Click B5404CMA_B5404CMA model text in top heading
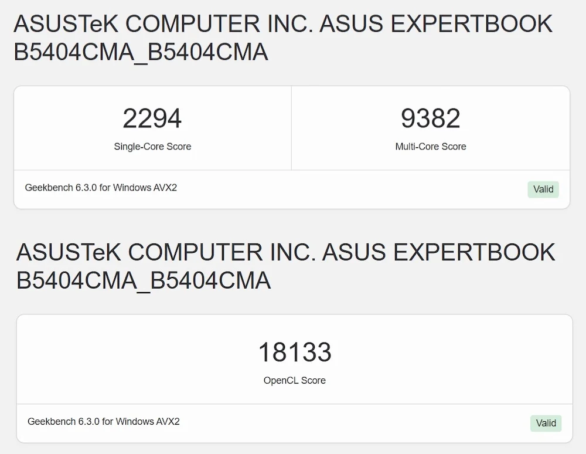This screenshot has width=586, height=454. point(141,52)
